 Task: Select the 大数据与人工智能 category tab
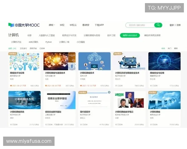click(47, 35)
